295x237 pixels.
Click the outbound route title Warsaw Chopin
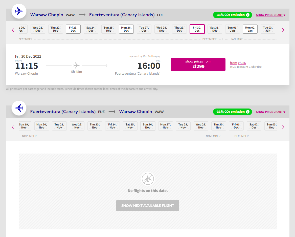pyautogui.click(x=47, y=15)
